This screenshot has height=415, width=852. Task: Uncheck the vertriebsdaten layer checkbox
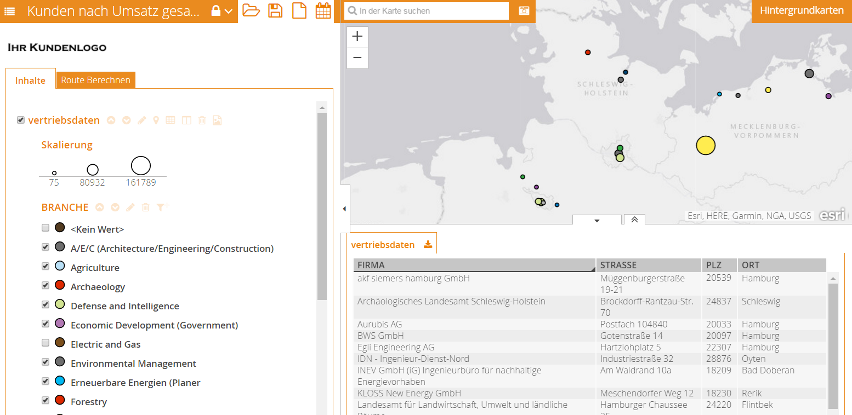point(21,120)
